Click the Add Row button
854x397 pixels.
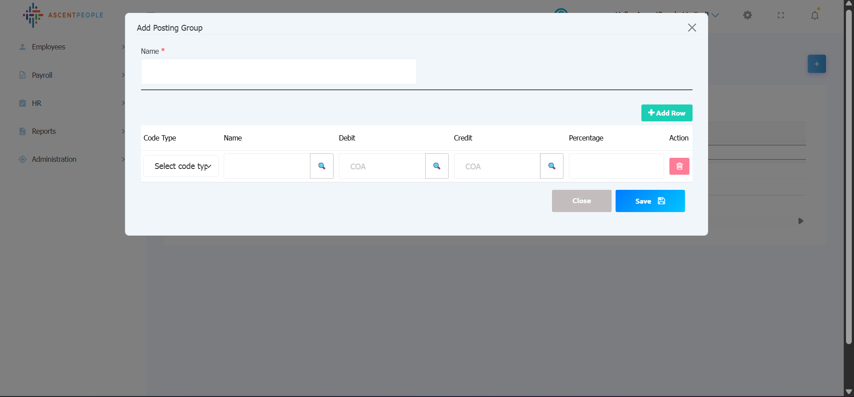[x=666, y=113]
